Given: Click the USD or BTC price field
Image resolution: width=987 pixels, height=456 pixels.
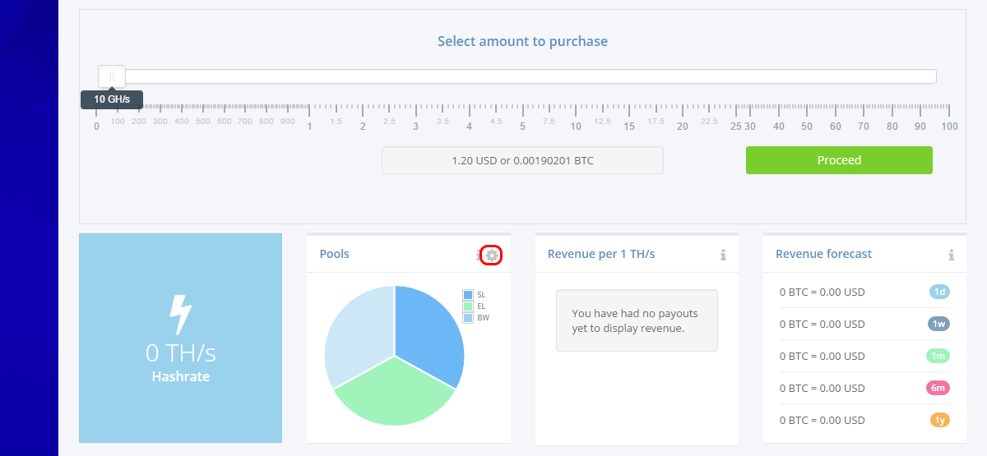Looking at the screenshot, I should (x=522, y=160).
